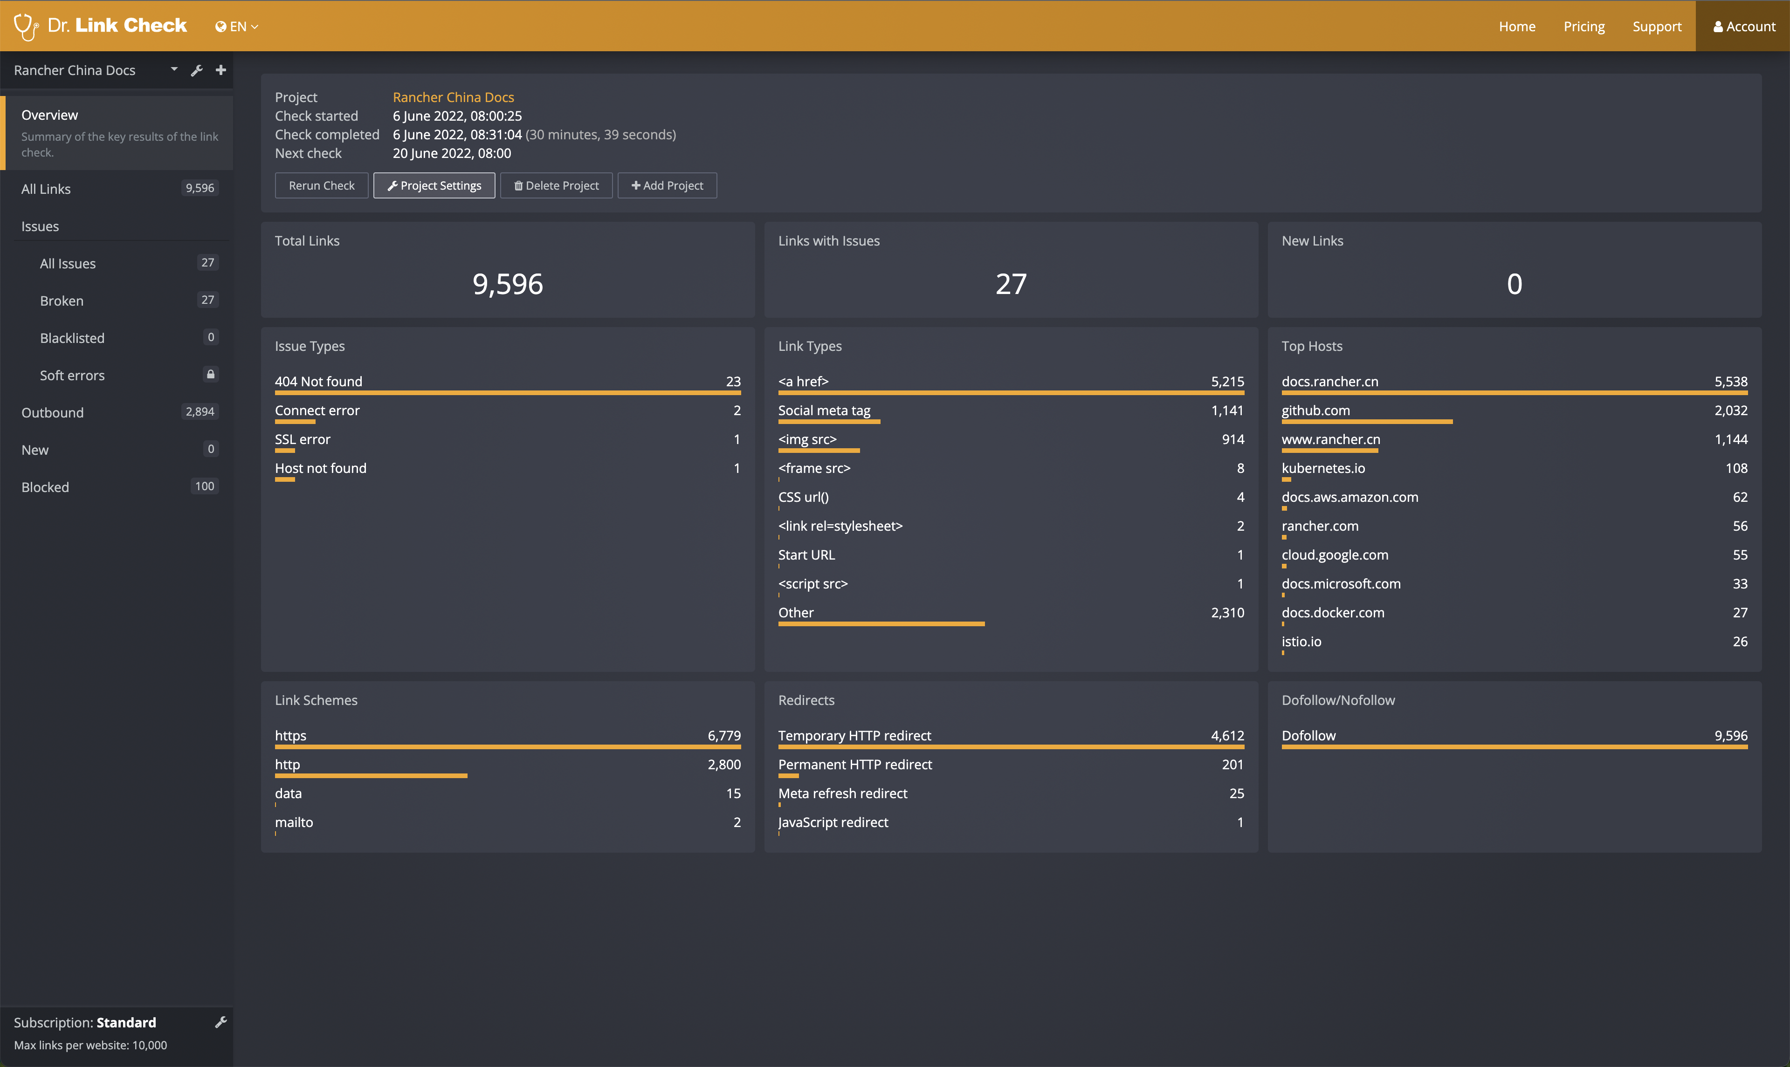Show Outbound links list
This screenshot has height=1067, width=1790.
click(x=53, y=413)
